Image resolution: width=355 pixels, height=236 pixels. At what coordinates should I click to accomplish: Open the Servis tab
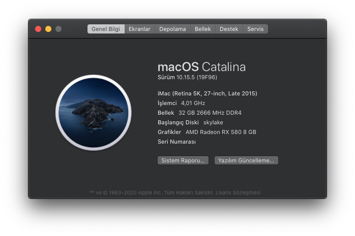click(x=255, y=29)
